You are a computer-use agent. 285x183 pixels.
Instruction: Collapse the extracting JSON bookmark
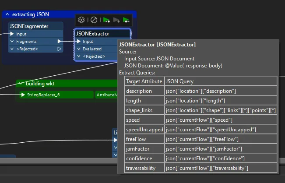pos(7,14)
